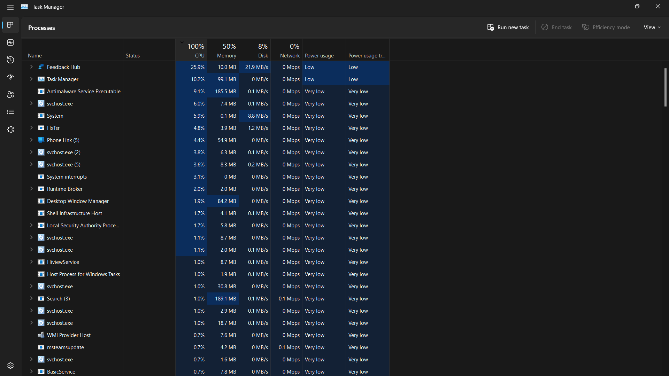Switch to the Performance page icon
This screenshot has height=376, width=669.
pyautogui.click(x=10, y=42)
